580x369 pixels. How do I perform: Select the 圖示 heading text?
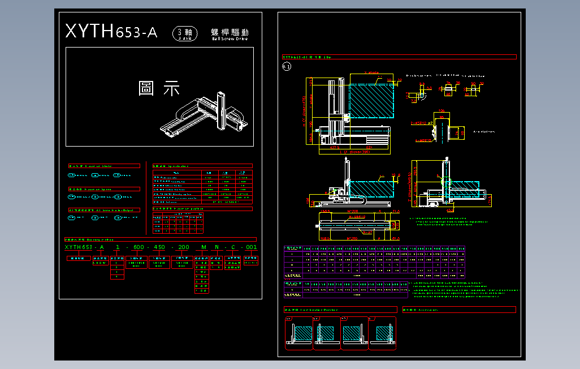pyautogui.click(x=159, y=88)
